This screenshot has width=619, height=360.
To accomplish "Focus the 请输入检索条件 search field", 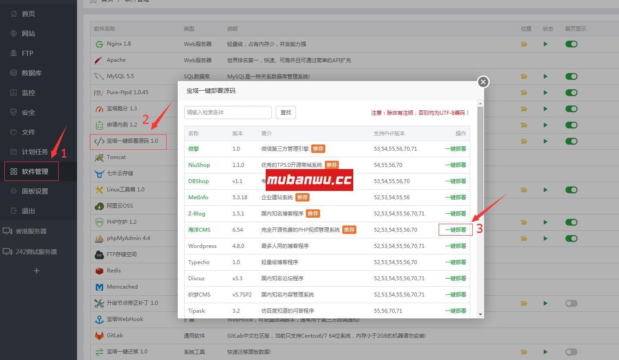I will click(228, 113).
